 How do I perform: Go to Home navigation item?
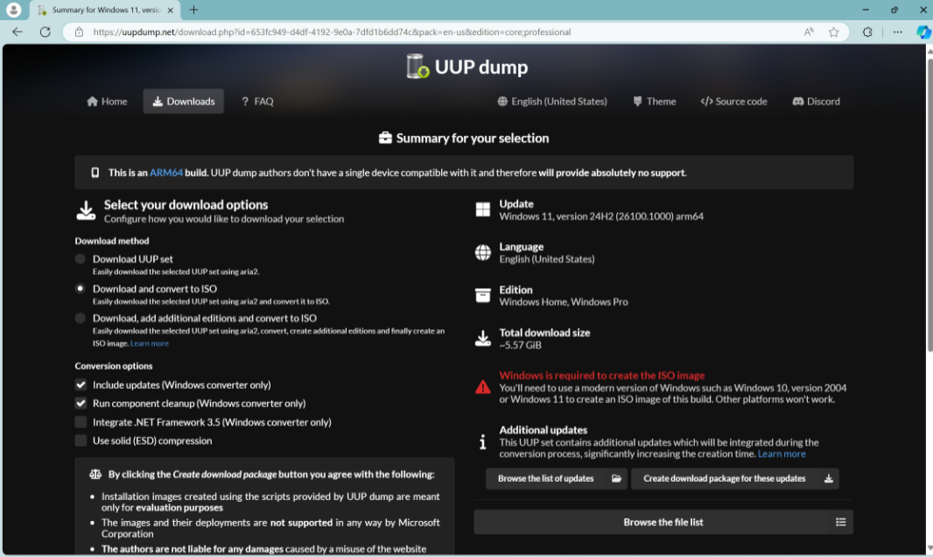click(107, 102)
